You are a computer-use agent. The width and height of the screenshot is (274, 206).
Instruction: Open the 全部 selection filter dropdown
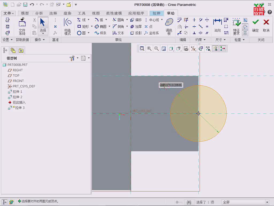pos(267,202)
